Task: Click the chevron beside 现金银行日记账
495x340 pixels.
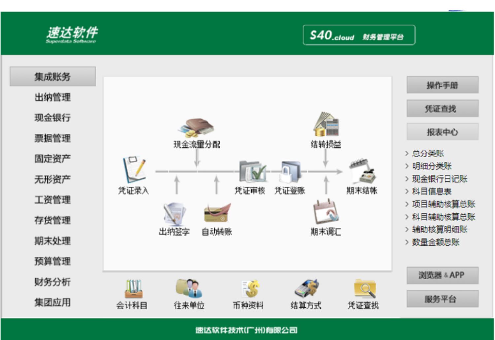Action: [x=407, y=179]
